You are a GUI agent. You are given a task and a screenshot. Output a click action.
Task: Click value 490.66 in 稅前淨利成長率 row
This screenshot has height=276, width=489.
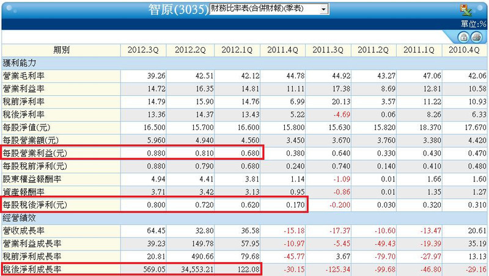202,256
